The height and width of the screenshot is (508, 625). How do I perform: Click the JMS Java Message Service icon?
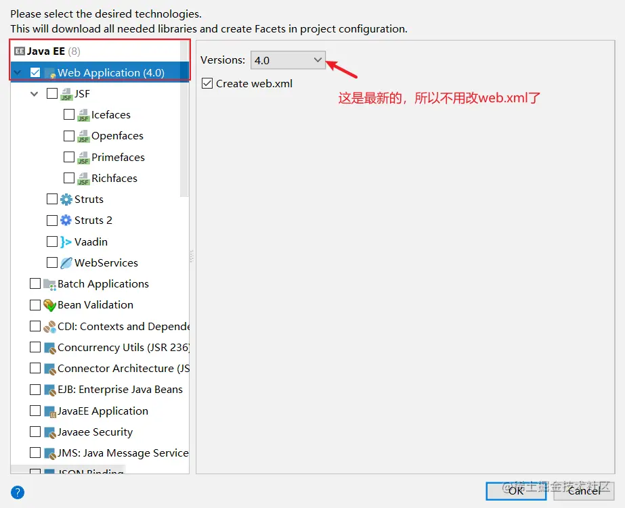point(49,453)
